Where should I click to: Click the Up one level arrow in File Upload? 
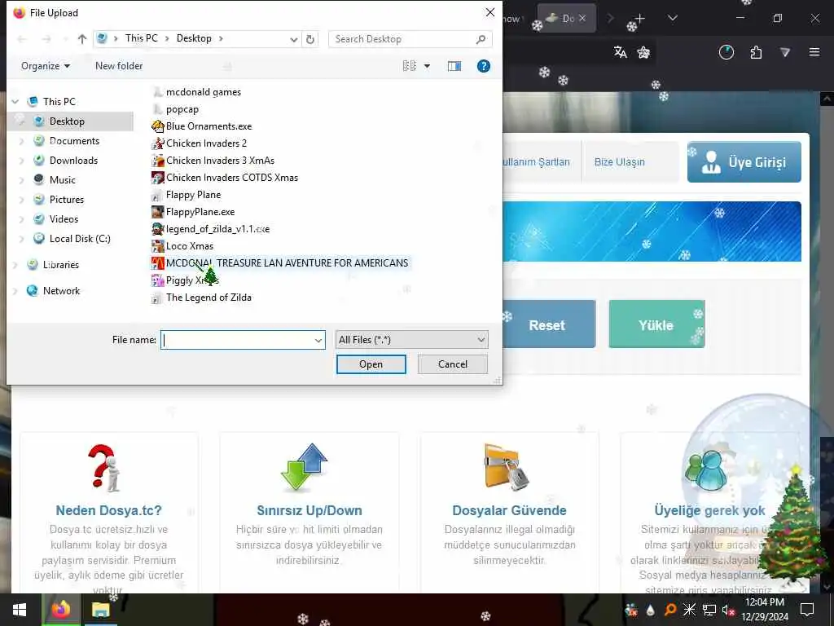click(x=82, y=39)
